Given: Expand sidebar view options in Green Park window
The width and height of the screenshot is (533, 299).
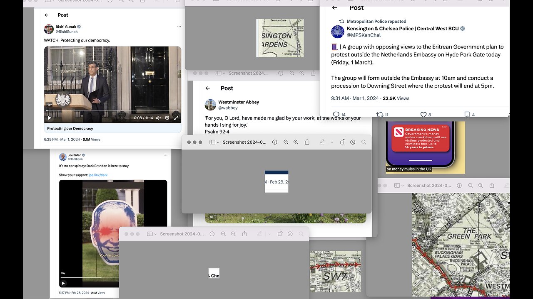Looking at the screenshot, I should [403, 186].
